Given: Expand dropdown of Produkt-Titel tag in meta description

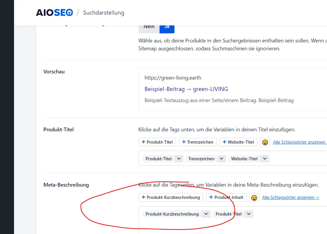Looking at the screenshot, I should [249, 214].
